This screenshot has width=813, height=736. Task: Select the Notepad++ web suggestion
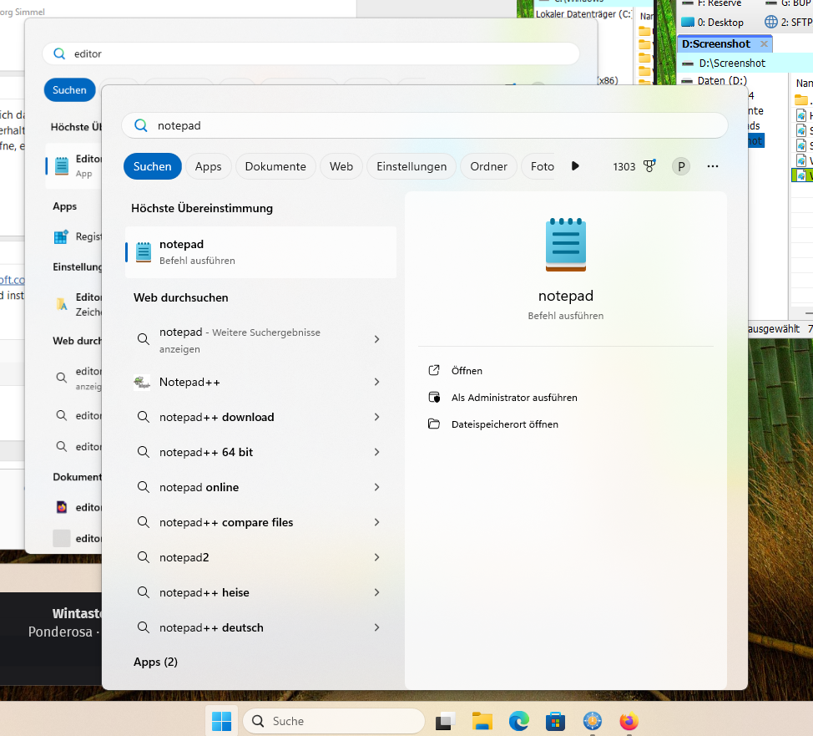pyautogui.click(x=189, y=382)
